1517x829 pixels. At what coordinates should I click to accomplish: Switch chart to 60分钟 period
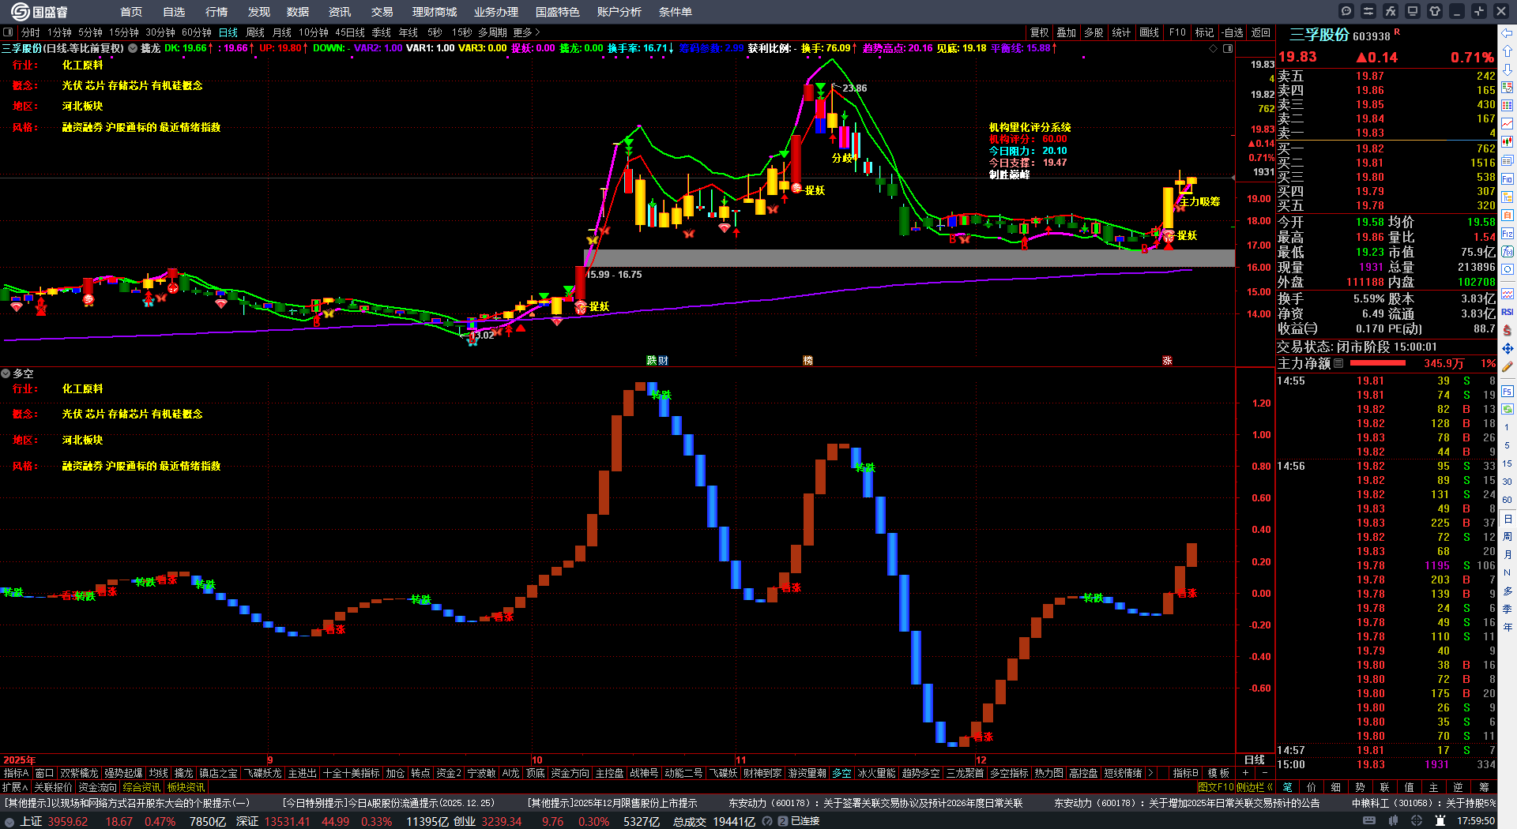[197, 32]
